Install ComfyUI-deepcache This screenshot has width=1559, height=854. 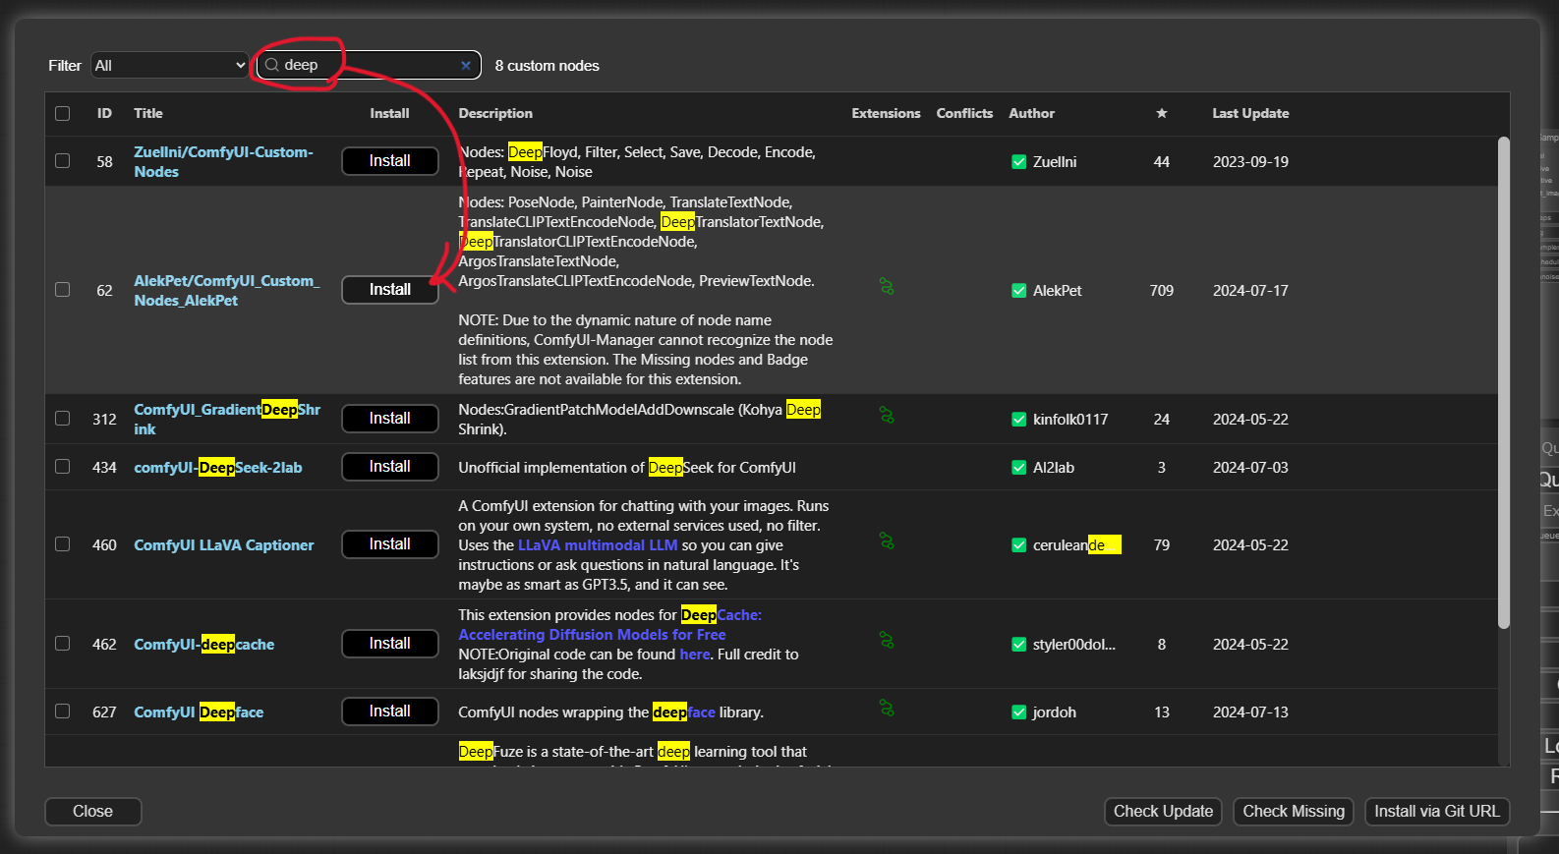(390, 644)
